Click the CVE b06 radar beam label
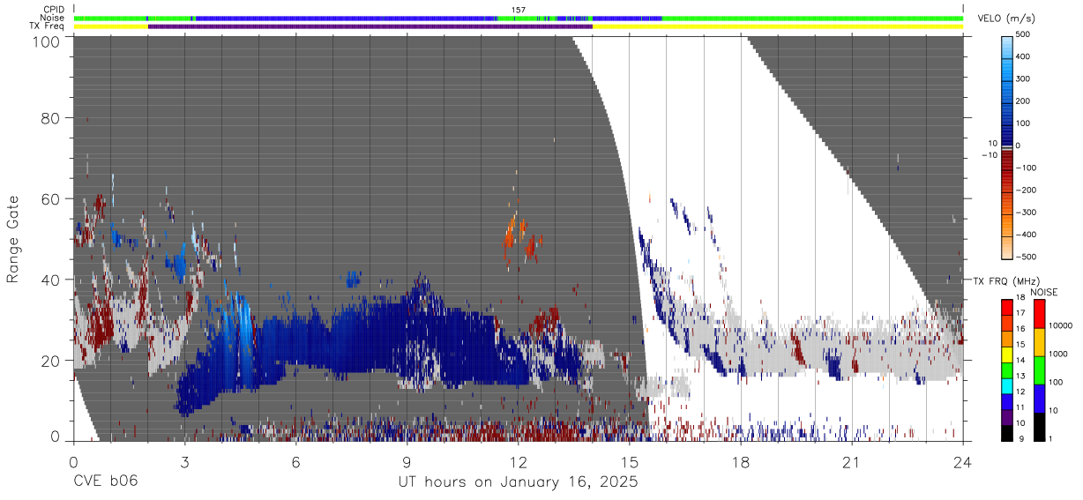 [105, 482]
